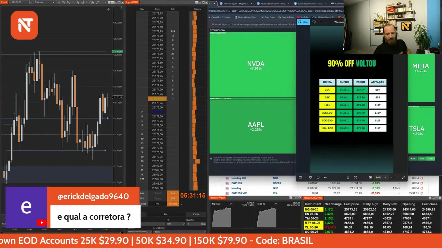The width and height of the screenshot is (442, 248).
Task: Click the Volume column header in SuperDOM
Action: 198,9
